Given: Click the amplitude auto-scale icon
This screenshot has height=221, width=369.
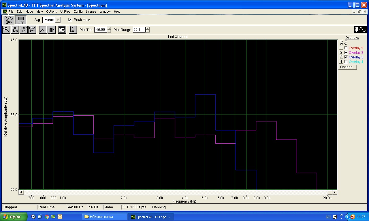Looking at the screenshot, I should [x=73, y=30].
